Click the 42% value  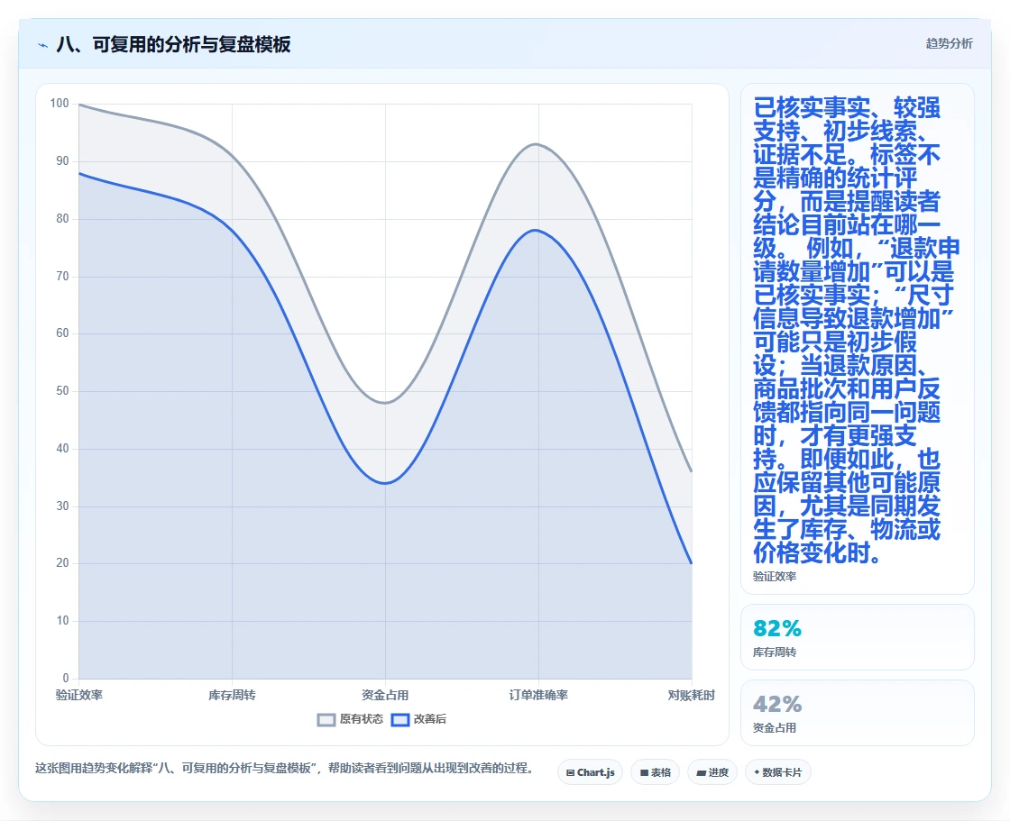(777, 704)
